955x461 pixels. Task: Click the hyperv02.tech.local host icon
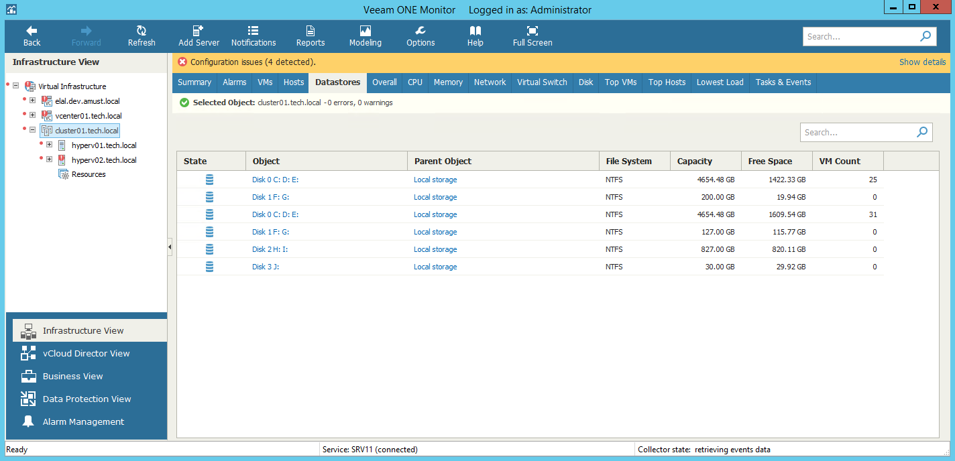tap(62, 160)
